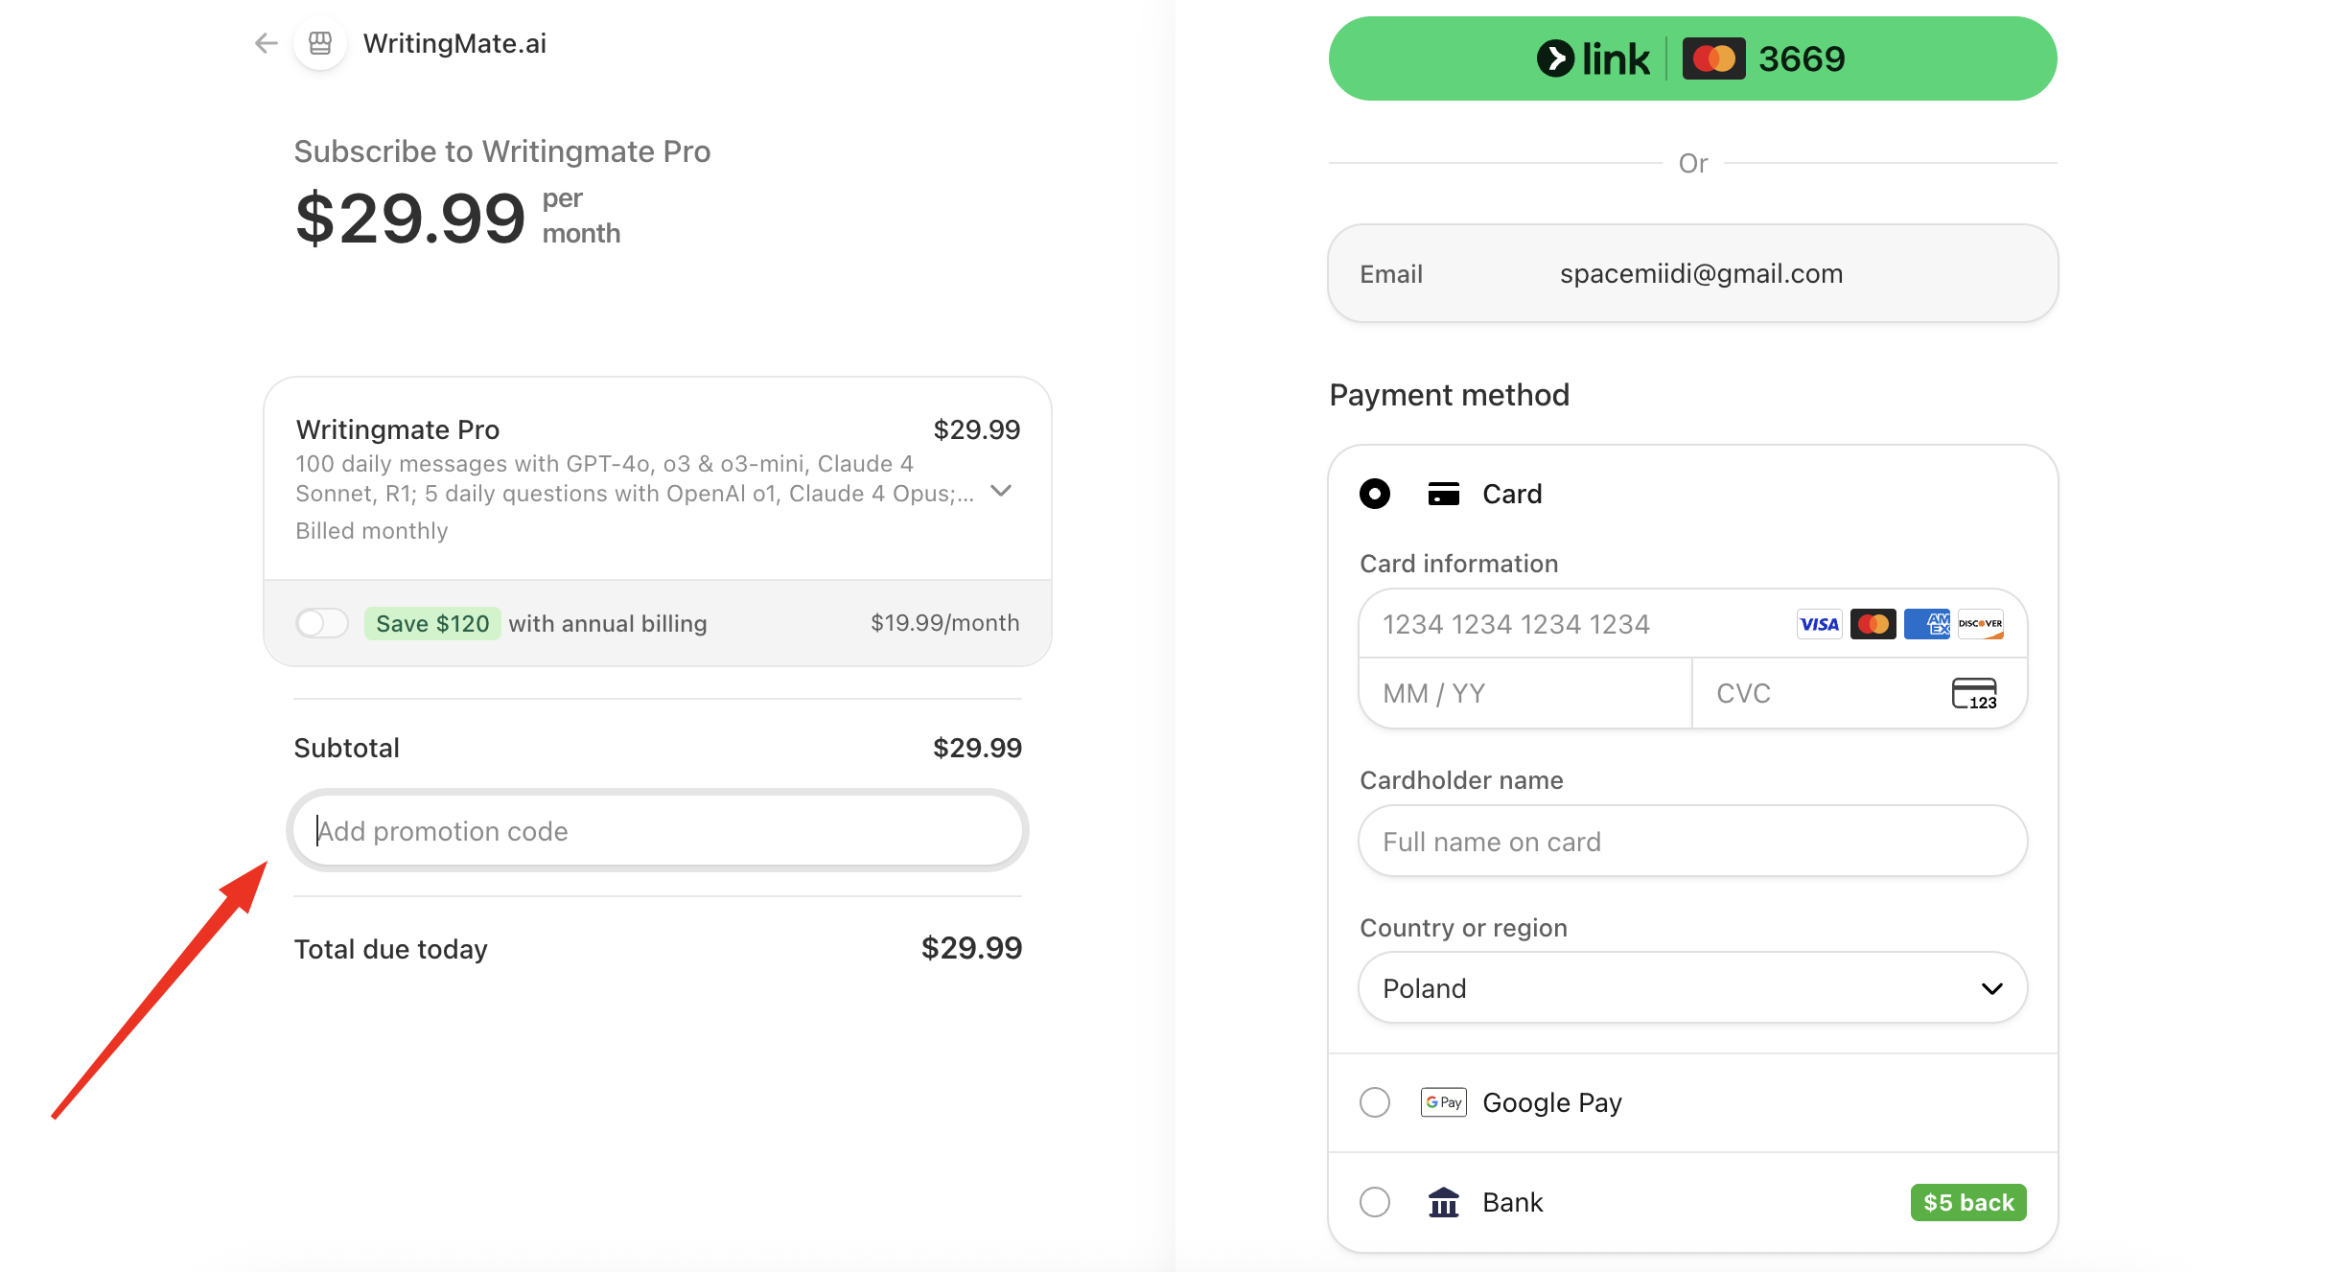Click the American Express logo

click(x=1926, y=624)
